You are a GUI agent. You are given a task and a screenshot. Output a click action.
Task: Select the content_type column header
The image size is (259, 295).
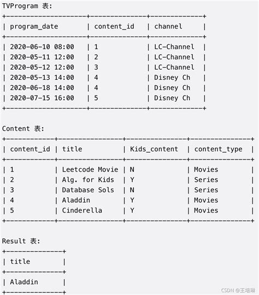coord(219,149)
